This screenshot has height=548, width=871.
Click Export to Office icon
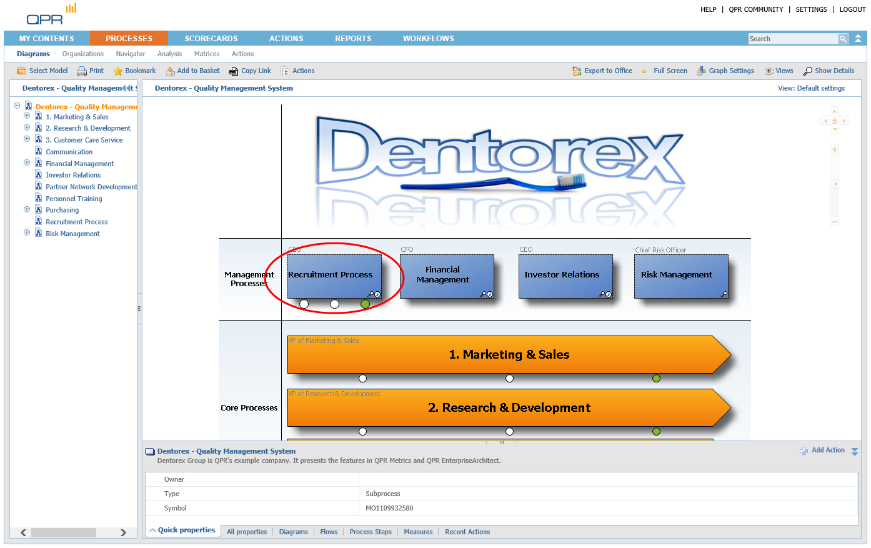[577, 71]
